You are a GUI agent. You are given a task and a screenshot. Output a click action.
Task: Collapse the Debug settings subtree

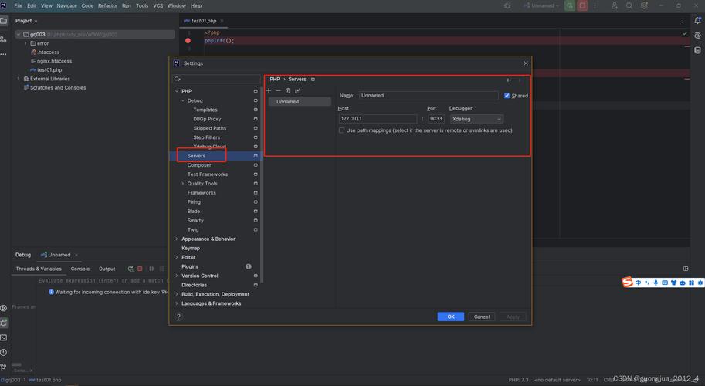click(182, 100)
